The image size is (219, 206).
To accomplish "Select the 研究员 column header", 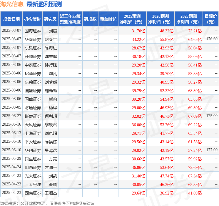I will click(x=50, y=19).
